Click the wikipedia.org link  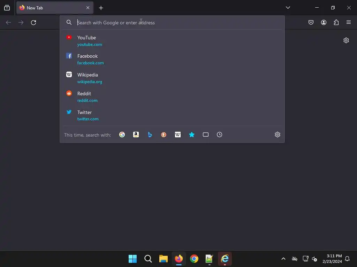point(90,82)
